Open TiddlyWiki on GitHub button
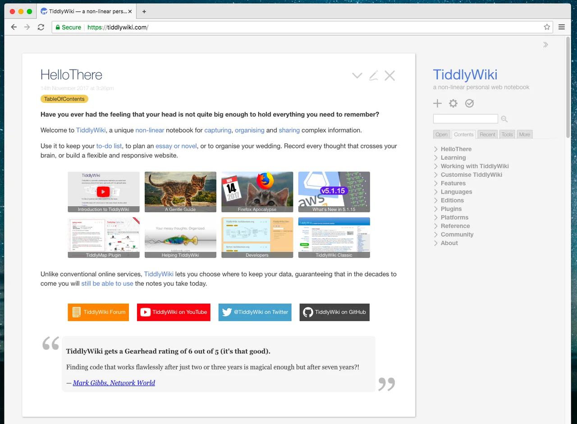577x424 pixels. tap(334, 312)
